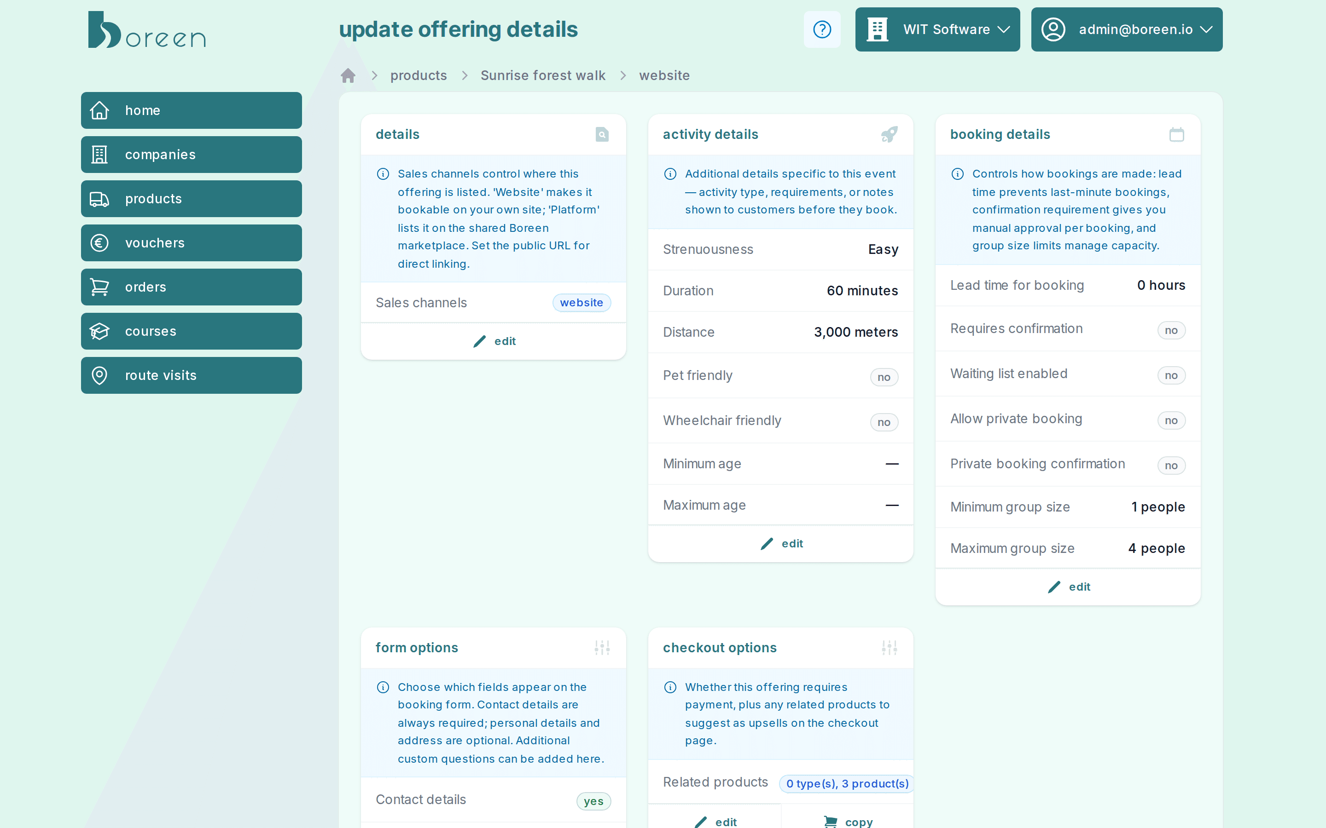1326x828 pixels.
Task: Open orders in the sidebar
Action: tap(191, 287)
